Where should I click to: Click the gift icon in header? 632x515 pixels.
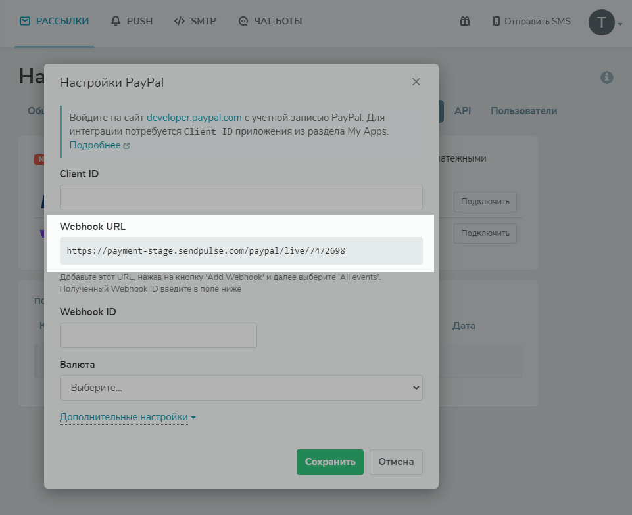tap(465, 21)
